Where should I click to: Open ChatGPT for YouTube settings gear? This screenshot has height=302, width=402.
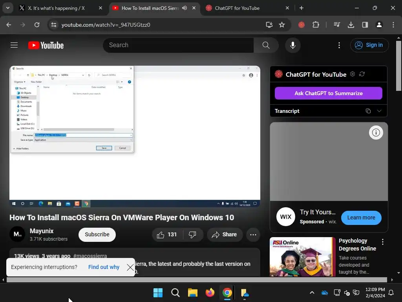coord(353,74)
